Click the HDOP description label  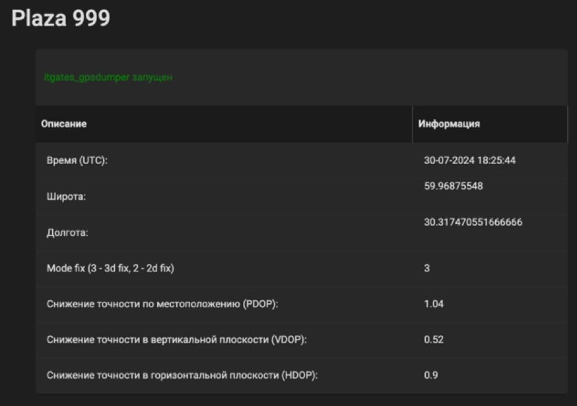[182, 375]
